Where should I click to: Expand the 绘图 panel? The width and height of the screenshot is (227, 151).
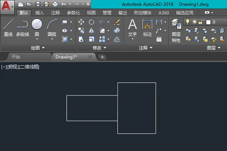pyautogui.click(x=38, y=48)
